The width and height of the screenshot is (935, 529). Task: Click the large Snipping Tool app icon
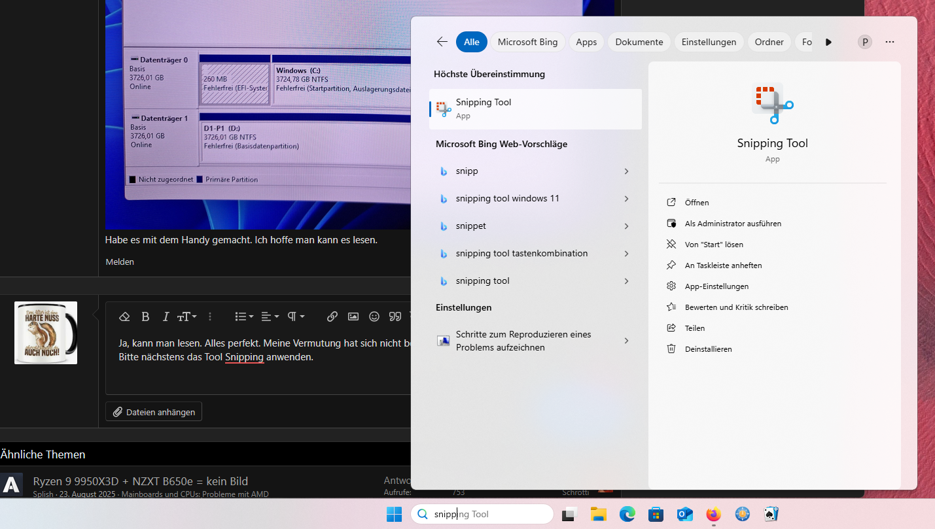coord(773,104)
